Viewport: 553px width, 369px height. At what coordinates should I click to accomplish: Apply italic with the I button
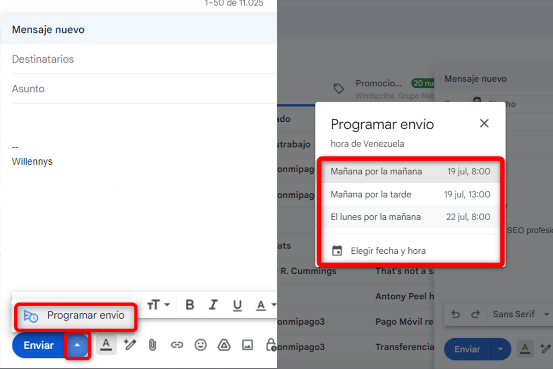coord(213,305)
